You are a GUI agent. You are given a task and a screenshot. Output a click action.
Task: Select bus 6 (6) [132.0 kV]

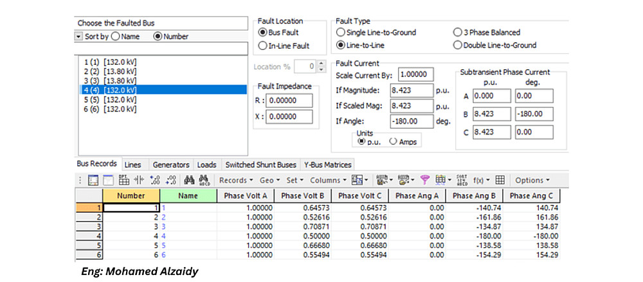coord(163,109)
